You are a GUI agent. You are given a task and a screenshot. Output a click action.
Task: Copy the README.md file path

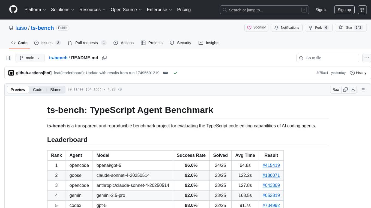pyautogui.click(x=104, y=58)
